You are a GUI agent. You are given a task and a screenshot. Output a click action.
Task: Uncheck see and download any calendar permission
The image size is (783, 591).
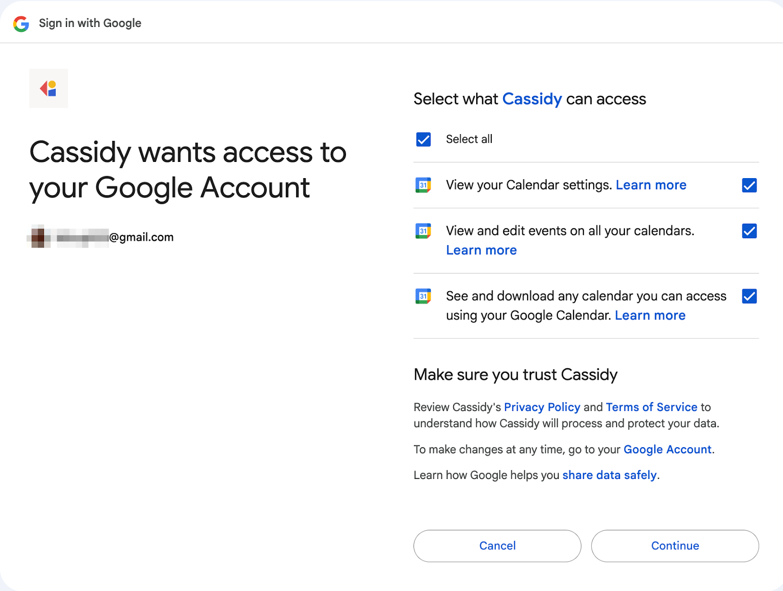click(749, 296)
